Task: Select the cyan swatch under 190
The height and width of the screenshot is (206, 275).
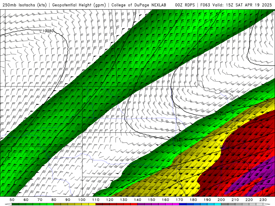Action: tap(211, 204)
